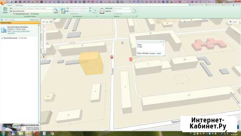This screenshot has width=241, height=136.
Task: Select the ruler measuring tool on map
Action: 44,22
